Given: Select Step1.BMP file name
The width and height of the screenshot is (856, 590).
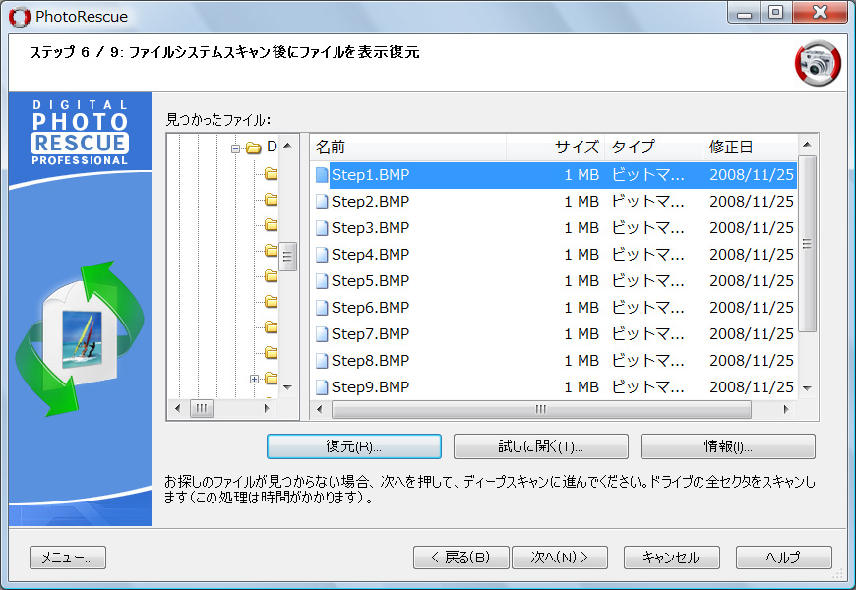Looking at the screenshot, I should pos(370,175).
